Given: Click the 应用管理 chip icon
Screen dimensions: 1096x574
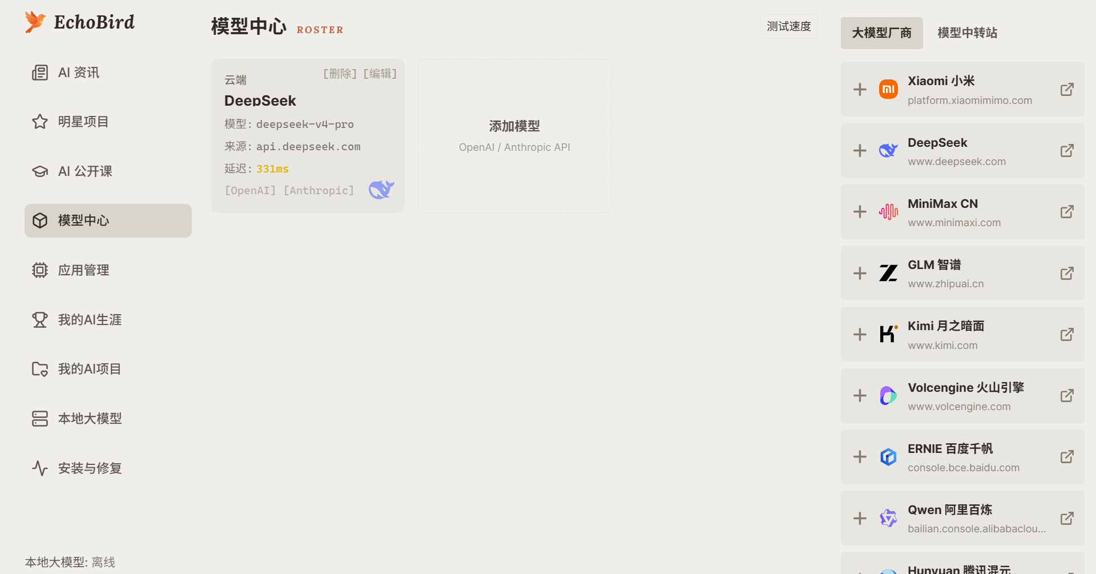Looking at the screenshot, I should (40, 270).
